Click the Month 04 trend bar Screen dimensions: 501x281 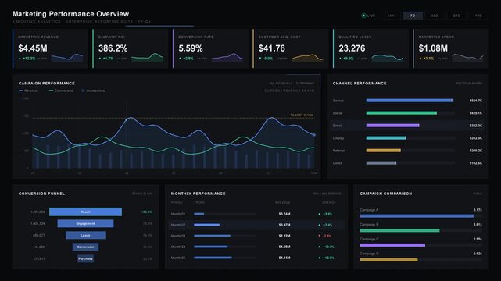click(x=211, y=247)
